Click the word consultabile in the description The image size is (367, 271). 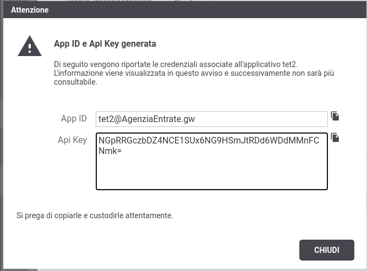(75, 82)
